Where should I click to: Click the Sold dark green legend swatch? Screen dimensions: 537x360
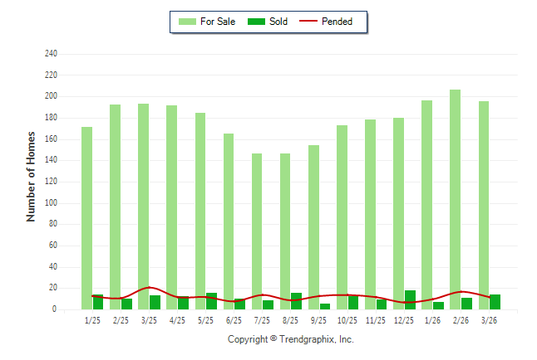[256, 22]
